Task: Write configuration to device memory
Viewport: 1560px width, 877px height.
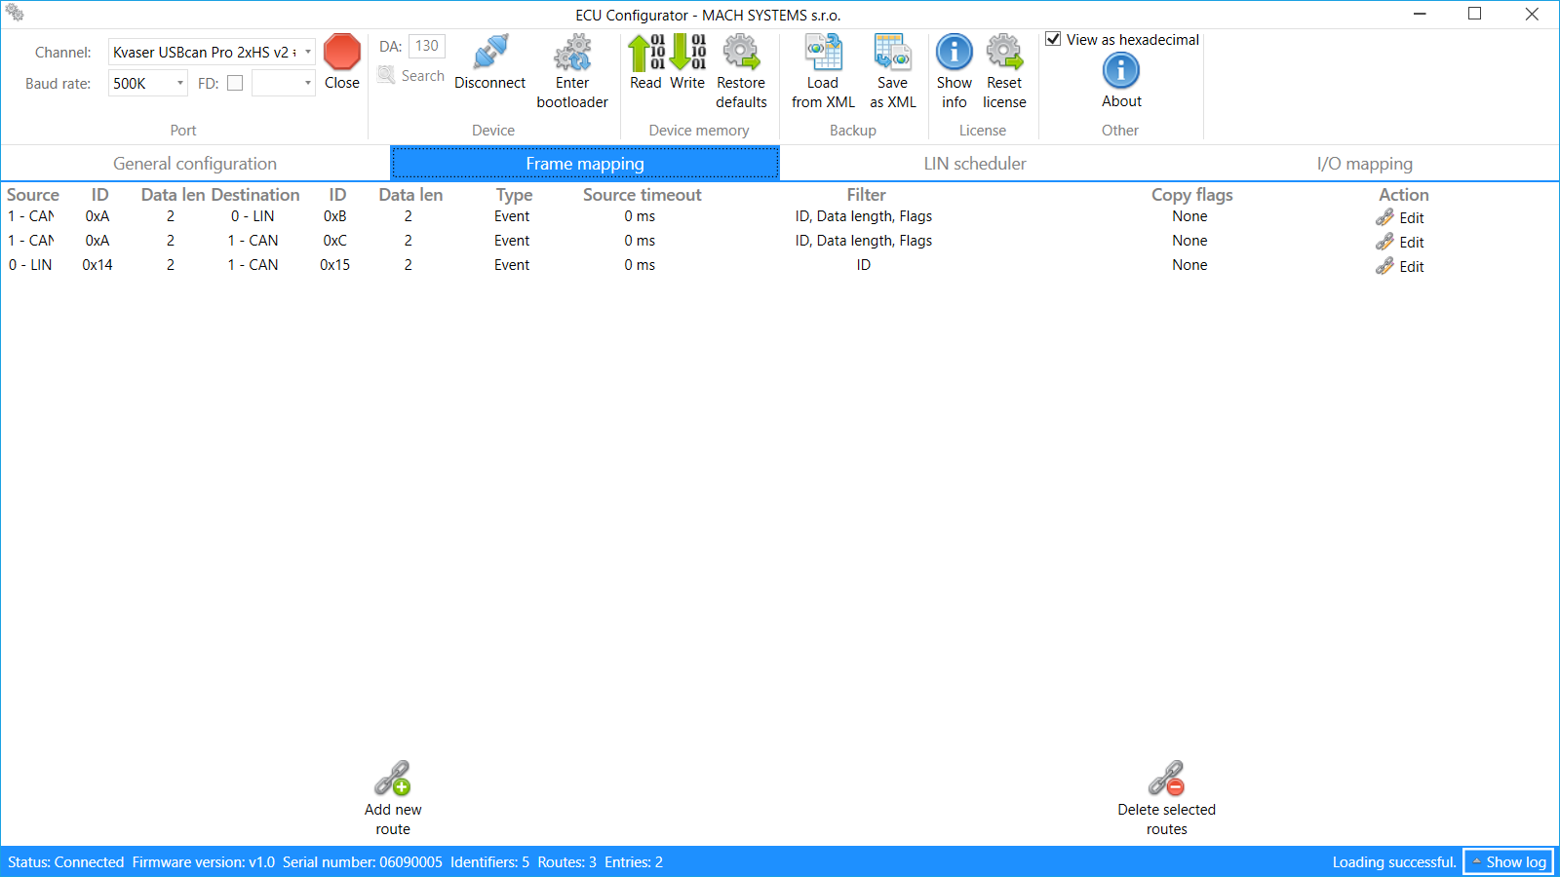Action: (687, 54)
